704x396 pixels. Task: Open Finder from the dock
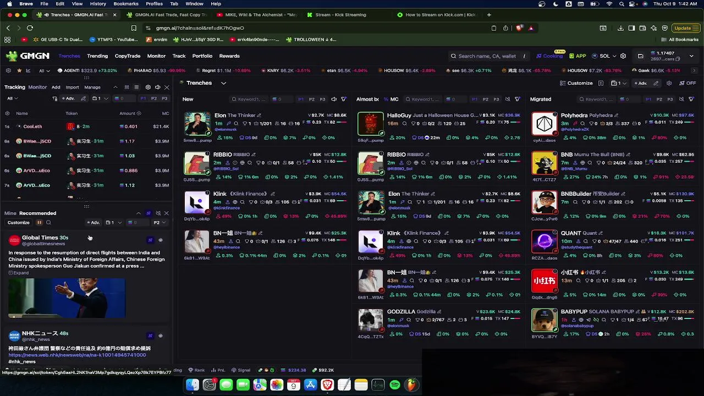coord(192,385)
